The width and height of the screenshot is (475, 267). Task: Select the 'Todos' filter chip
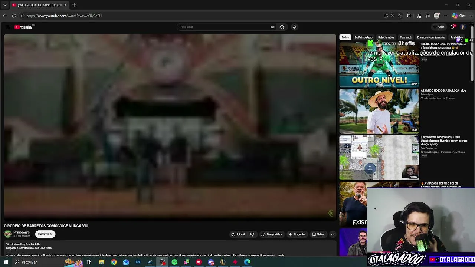345,37
